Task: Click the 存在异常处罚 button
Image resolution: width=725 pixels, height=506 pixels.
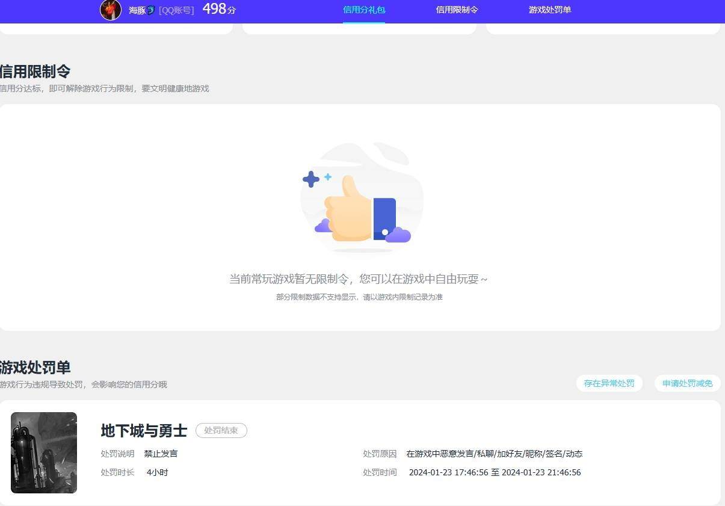Action: pos(609,383)
